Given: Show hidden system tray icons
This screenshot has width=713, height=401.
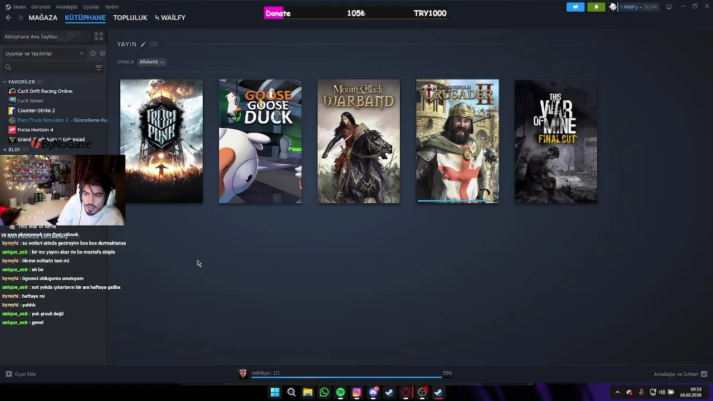Looking at the screenshot, I should point(617,393).
